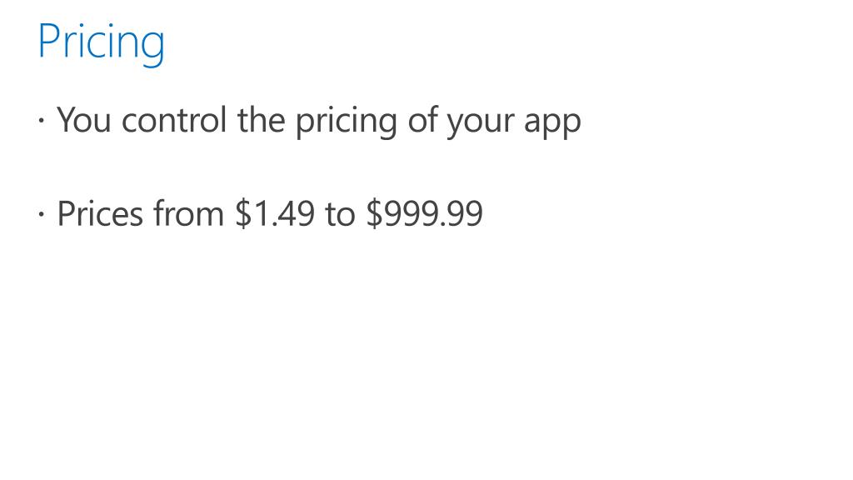Click bullet dot before "Prices from"
This screenshot has height=480, width=853.
click(x=42, y=214)
